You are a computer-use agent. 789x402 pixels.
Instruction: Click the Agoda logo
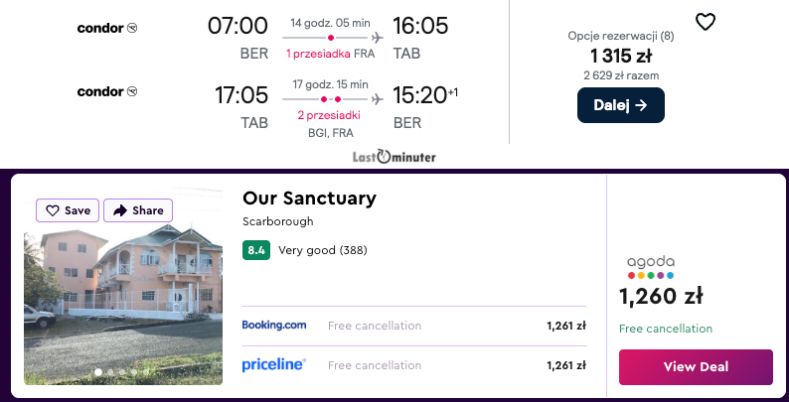651,267
